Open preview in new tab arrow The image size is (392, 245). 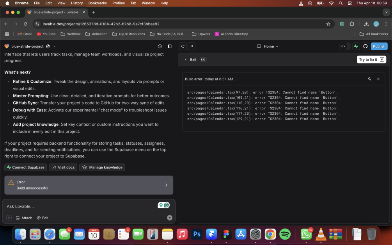coord(191,46)
